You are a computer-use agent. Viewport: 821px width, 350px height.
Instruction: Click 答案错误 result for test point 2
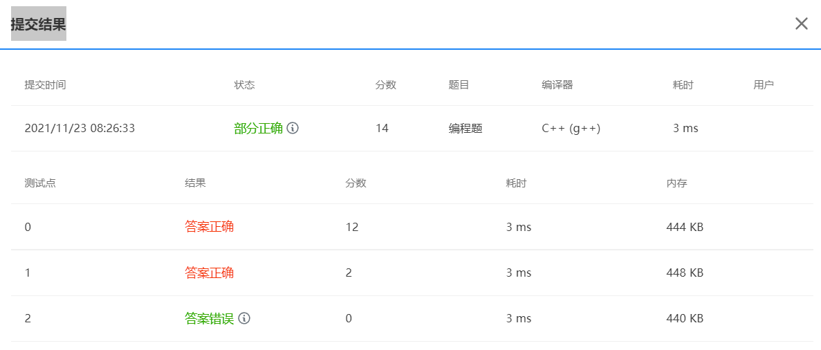(209, 318)
